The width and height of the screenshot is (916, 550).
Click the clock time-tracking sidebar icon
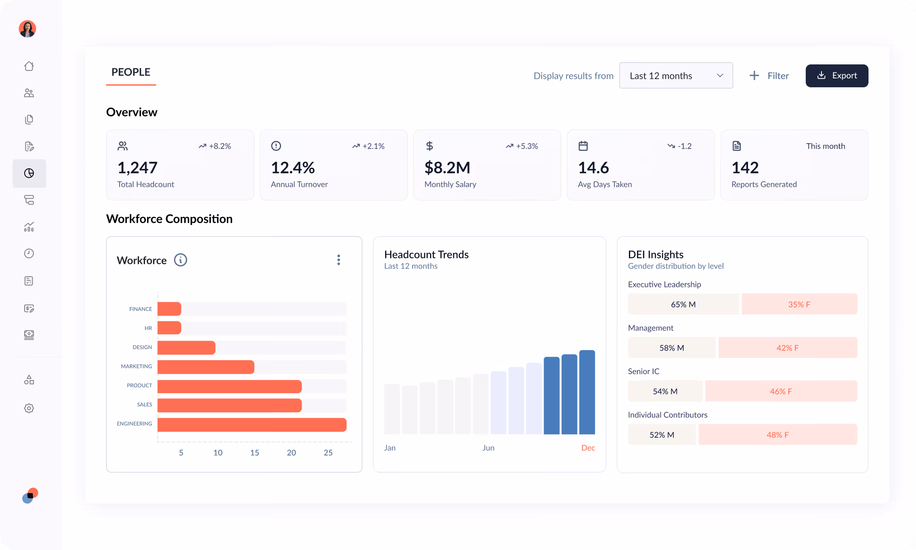pos(29,253)
